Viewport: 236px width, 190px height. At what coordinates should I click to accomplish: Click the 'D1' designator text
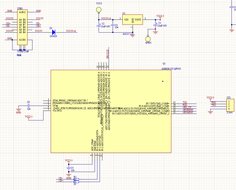click(51, 28)
